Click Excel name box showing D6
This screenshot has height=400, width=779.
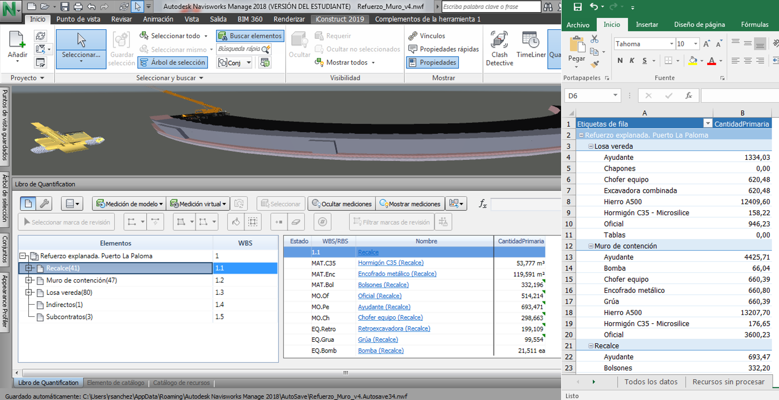[592, 96]
